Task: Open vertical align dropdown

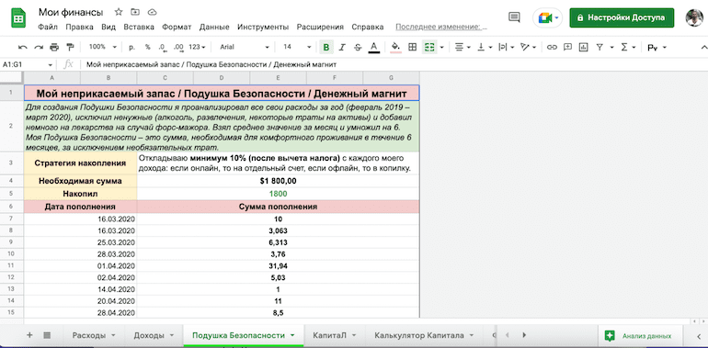Action: point(484,47)
